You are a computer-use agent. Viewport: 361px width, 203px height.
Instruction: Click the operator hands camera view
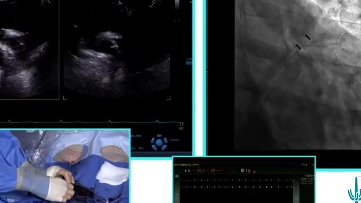click(x=64, y=166)
